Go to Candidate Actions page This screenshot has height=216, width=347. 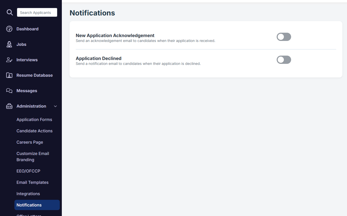(x=35, y=131)
